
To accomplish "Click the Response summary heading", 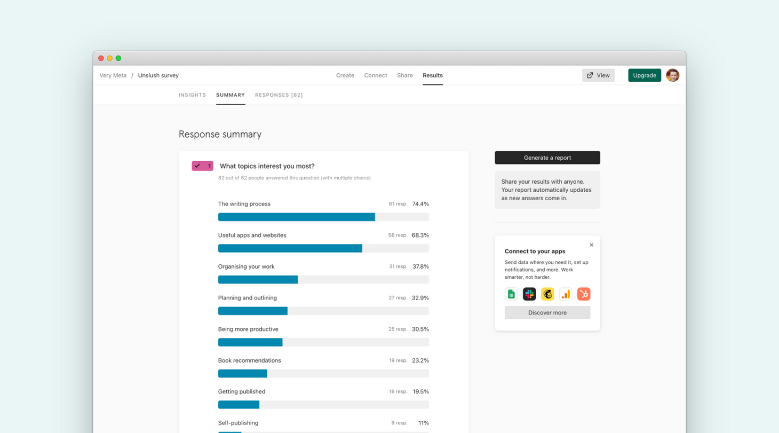I will (220, 134).
